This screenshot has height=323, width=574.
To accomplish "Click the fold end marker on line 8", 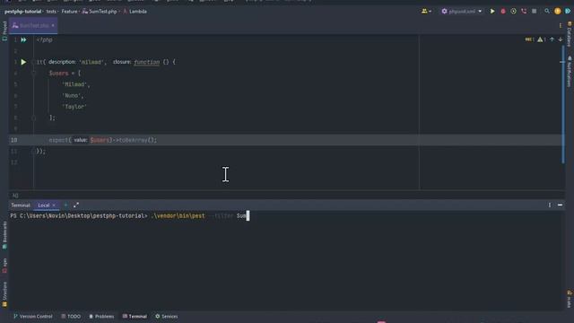I will point(33,118).
